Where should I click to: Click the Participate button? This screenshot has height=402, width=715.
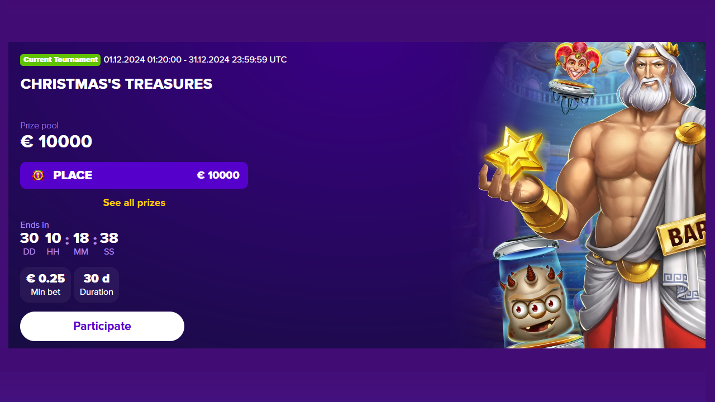(x=102, y=326)
